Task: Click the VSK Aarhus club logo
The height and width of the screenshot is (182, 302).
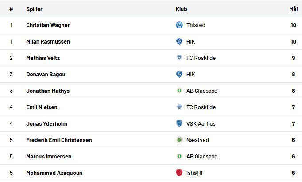Action: click(179, 124)
